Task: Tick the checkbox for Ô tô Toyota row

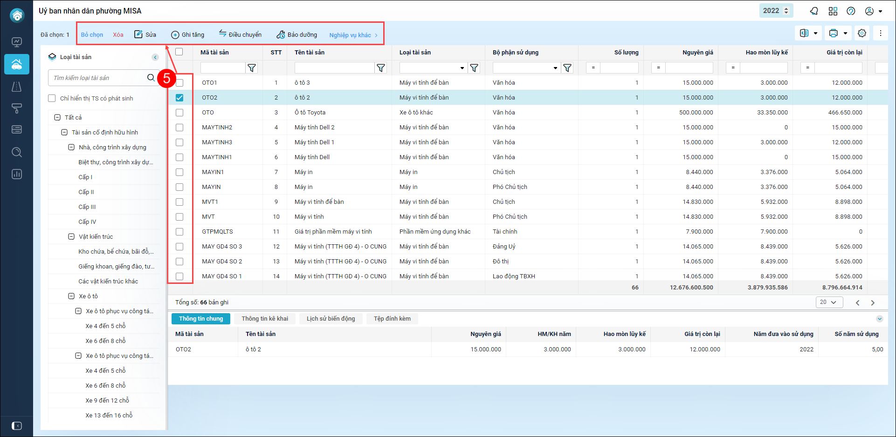Action: point(179,113)
